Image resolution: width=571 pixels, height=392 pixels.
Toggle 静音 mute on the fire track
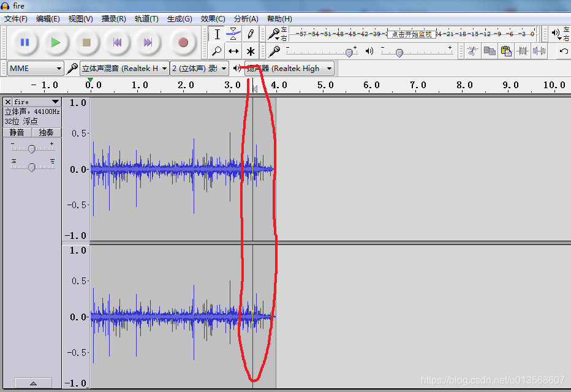click(x=17, y=132)
